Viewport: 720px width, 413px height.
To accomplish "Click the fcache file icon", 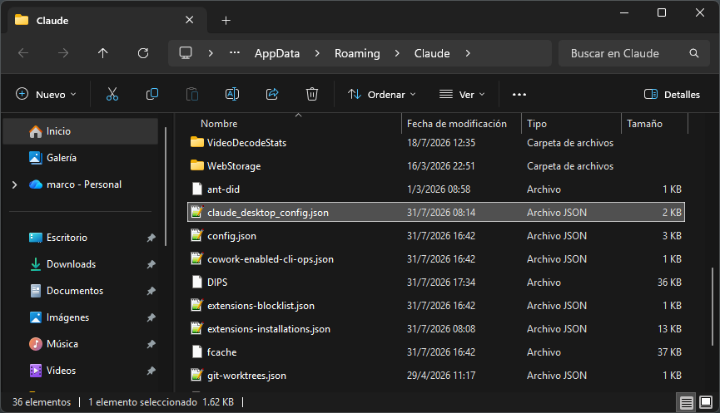I will click(x=197, y=352).
